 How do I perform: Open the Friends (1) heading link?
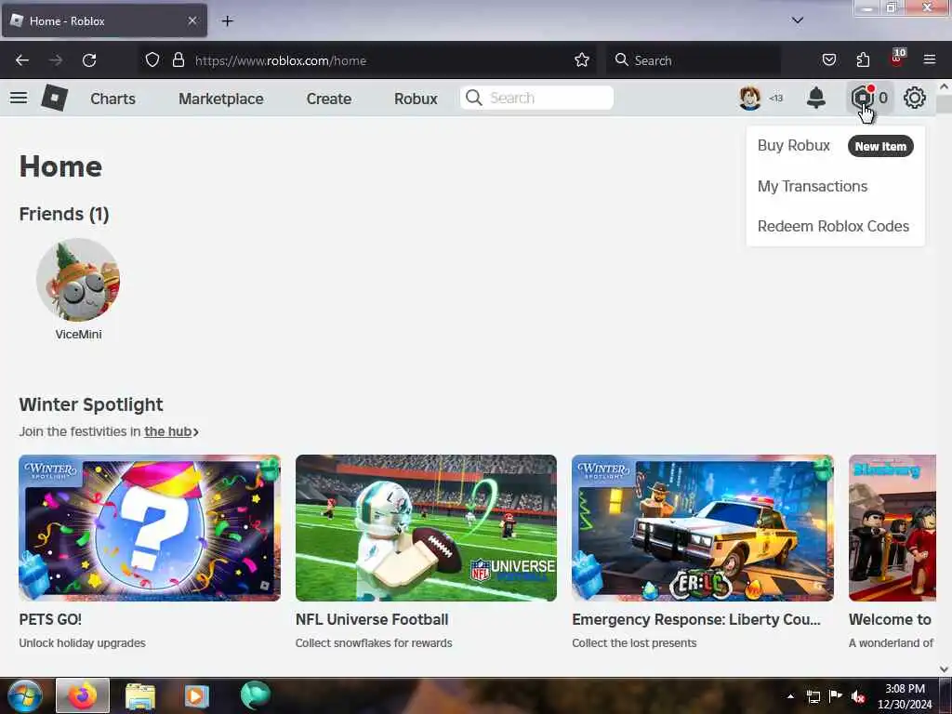[x=64, y=215]
